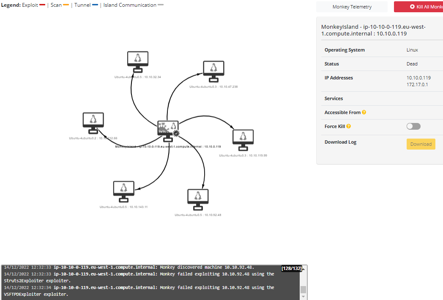Click the VSFTPDExploiter failure log entry
This screenshot has height=300, width=443.
click(x=139, y=291)
